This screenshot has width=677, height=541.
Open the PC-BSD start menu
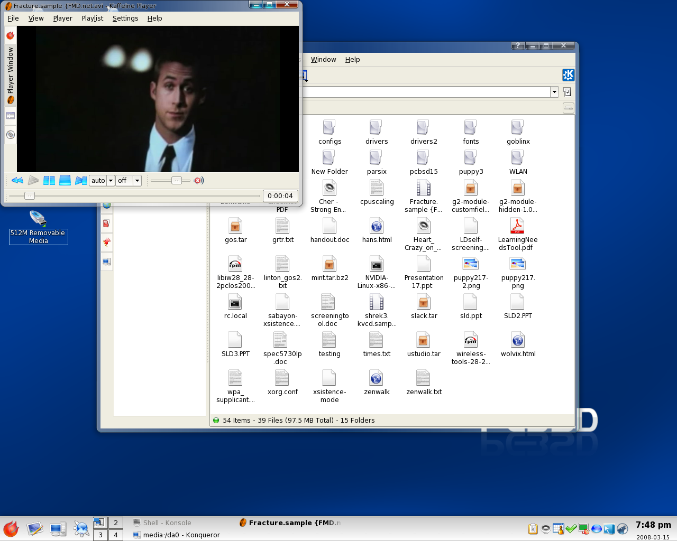(11, 528)
